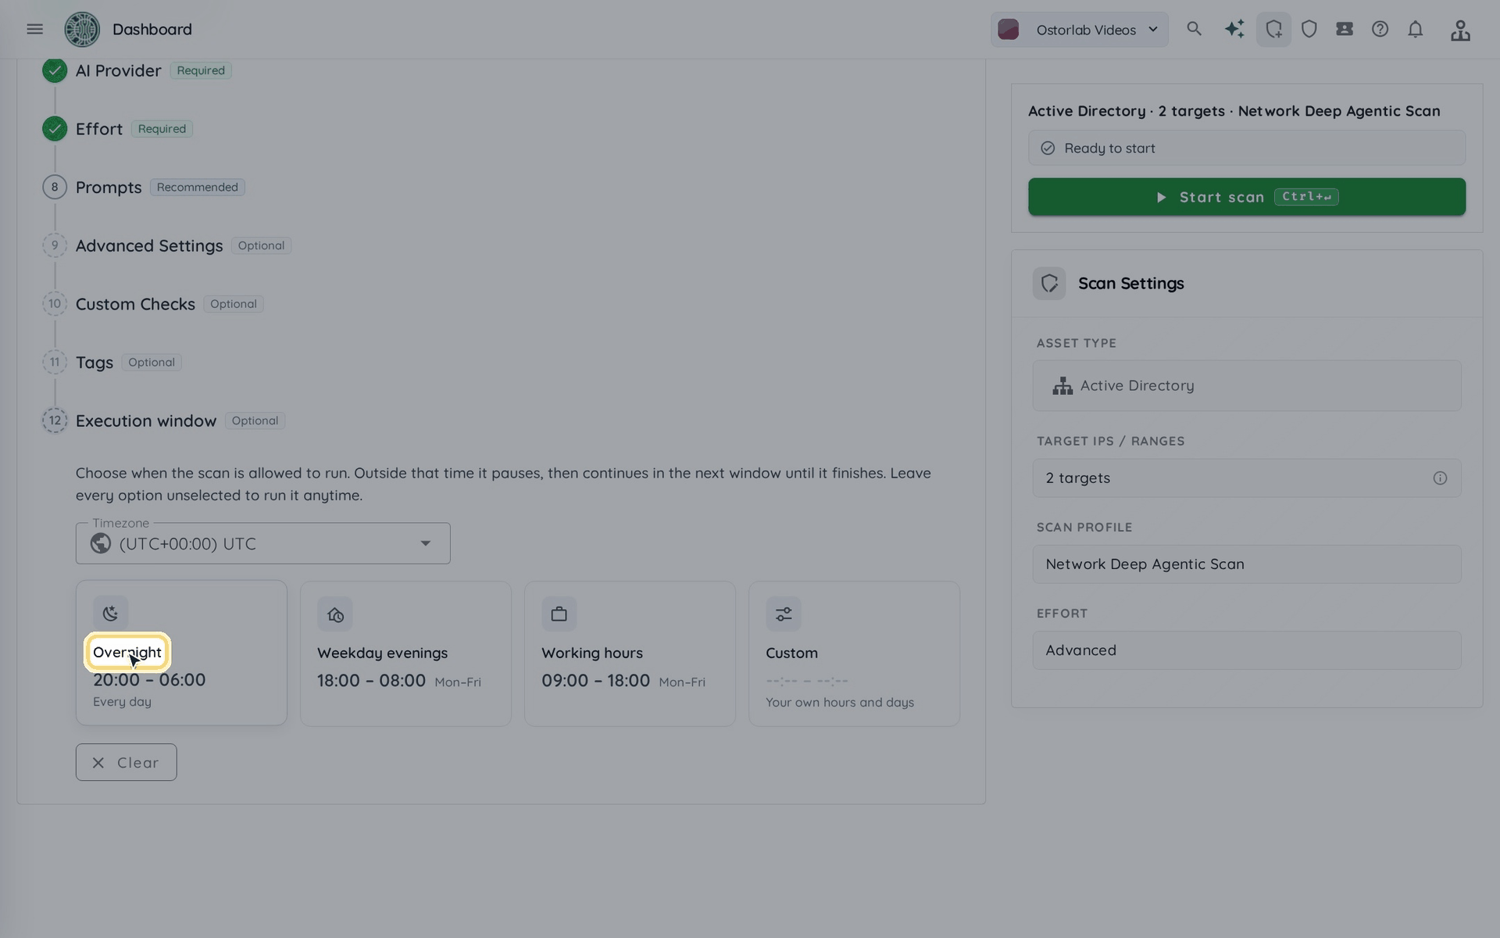Open the AI sparkle assistant icon
Viewport: 1500px width, 938px height.
(1234, 29)
